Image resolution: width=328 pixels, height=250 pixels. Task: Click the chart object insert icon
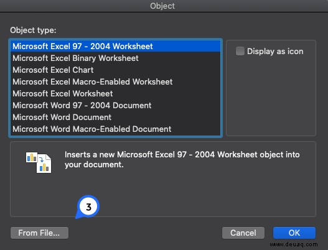[39, 162]
